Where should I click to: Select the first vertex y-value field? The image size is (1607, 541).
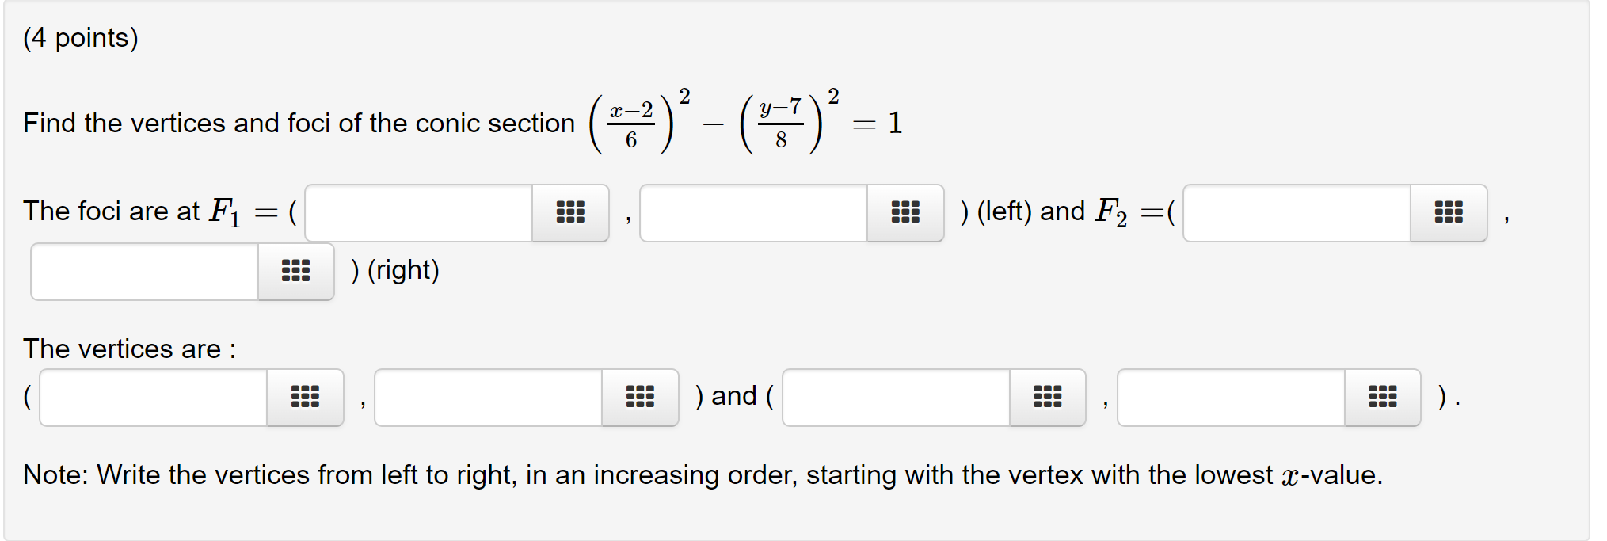(487, 397)
